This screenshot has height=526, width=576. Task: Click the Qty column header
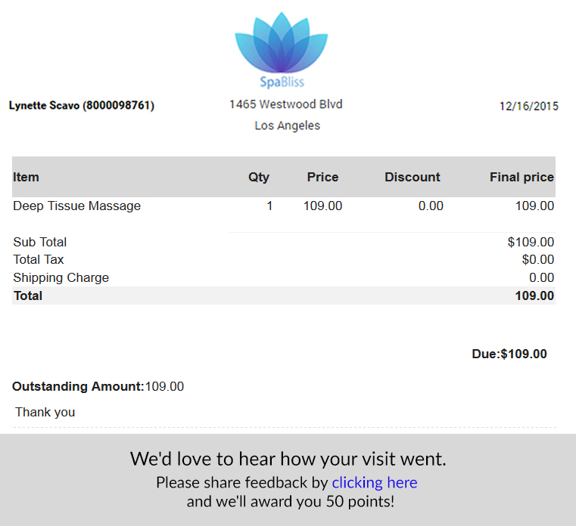tap(259, 178)
